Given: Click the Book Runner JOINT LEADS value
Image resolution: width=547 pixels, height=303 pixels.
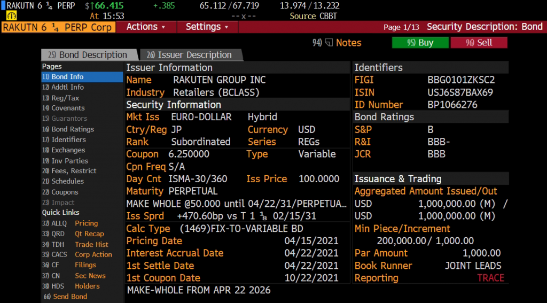Looking at the screenshot, I should click(473, 266).
